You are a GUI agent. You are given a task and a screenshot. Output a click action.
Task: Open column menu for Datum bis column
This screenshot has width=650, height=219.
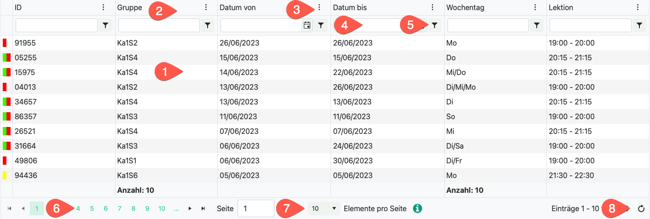pyautogui.click(x=432, y=7)
